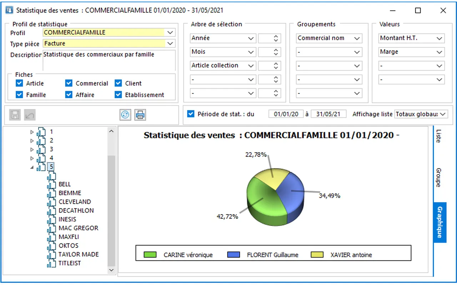Click the blue FLORENT Guillaume legend swatch
The width and height of the screenshot is (457, 285).
tap(233, 255)
